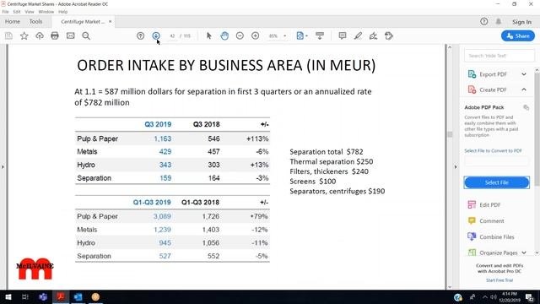This screenshot has width=540, height=304.
Task: Open the Windows Start menu
Action: click(8, 297)
